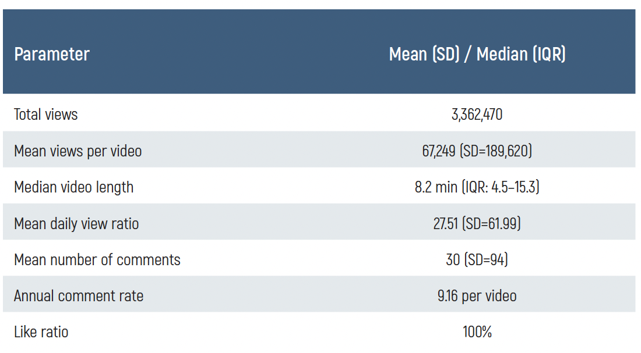Select the 9.16 per video value

[x=477, y=296]
